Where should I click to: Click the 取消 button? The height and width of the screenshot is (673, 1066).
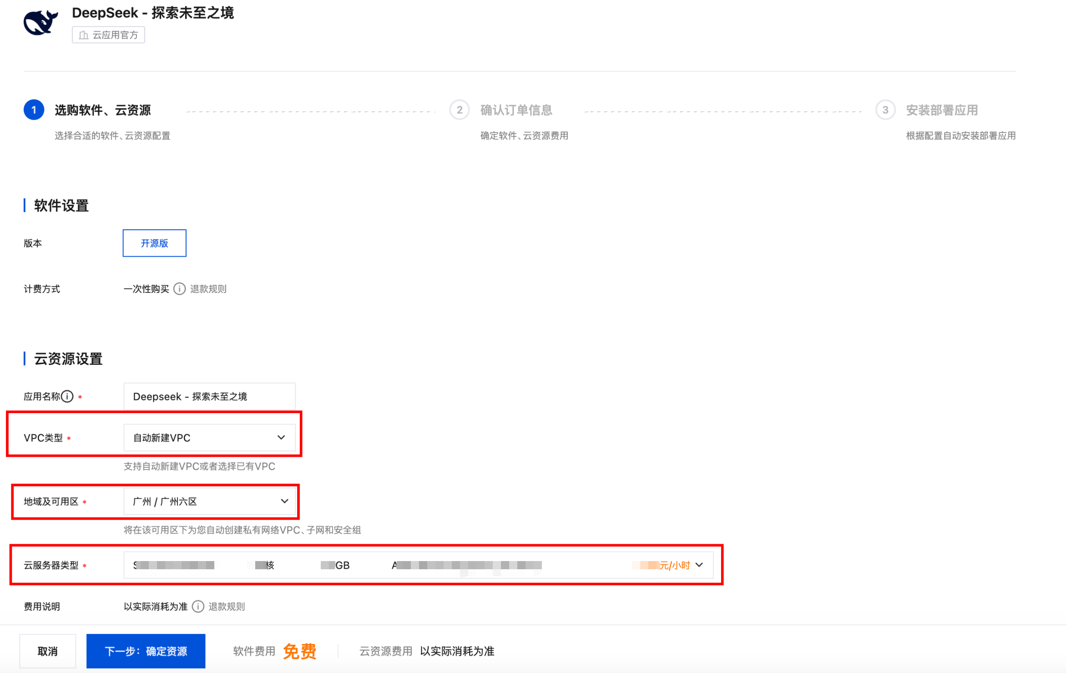click(48, 651)
